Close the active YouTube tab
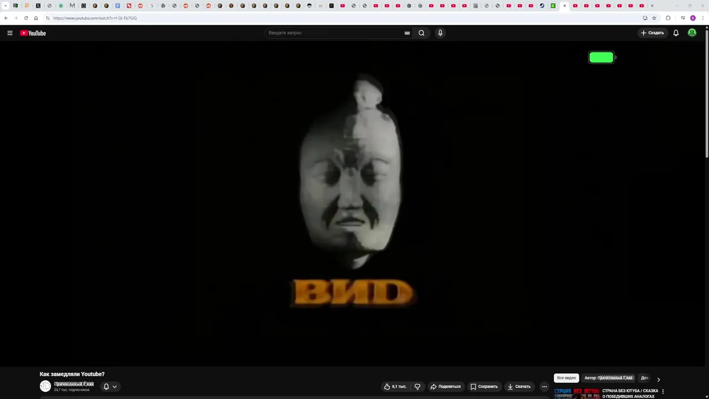 pyautogui.click(x=564, y=6)
